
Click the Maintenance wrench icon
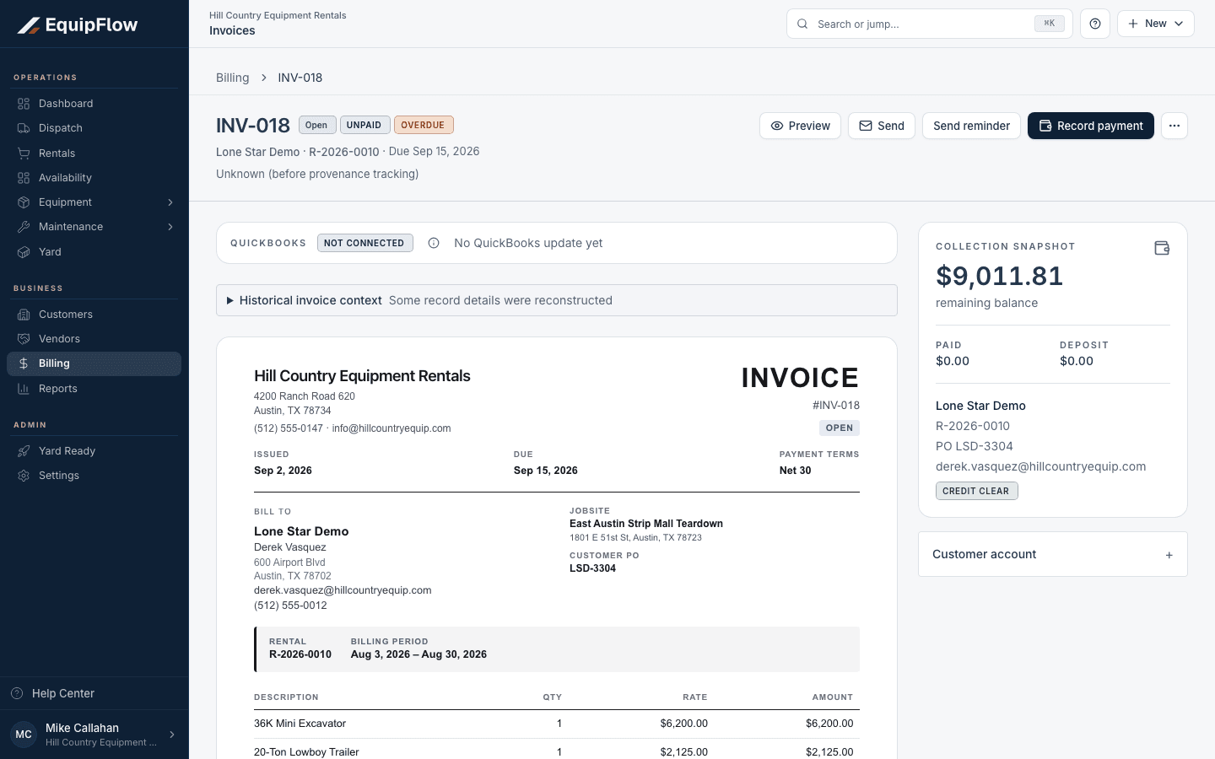pyautogui.click(x=24, y=227)
